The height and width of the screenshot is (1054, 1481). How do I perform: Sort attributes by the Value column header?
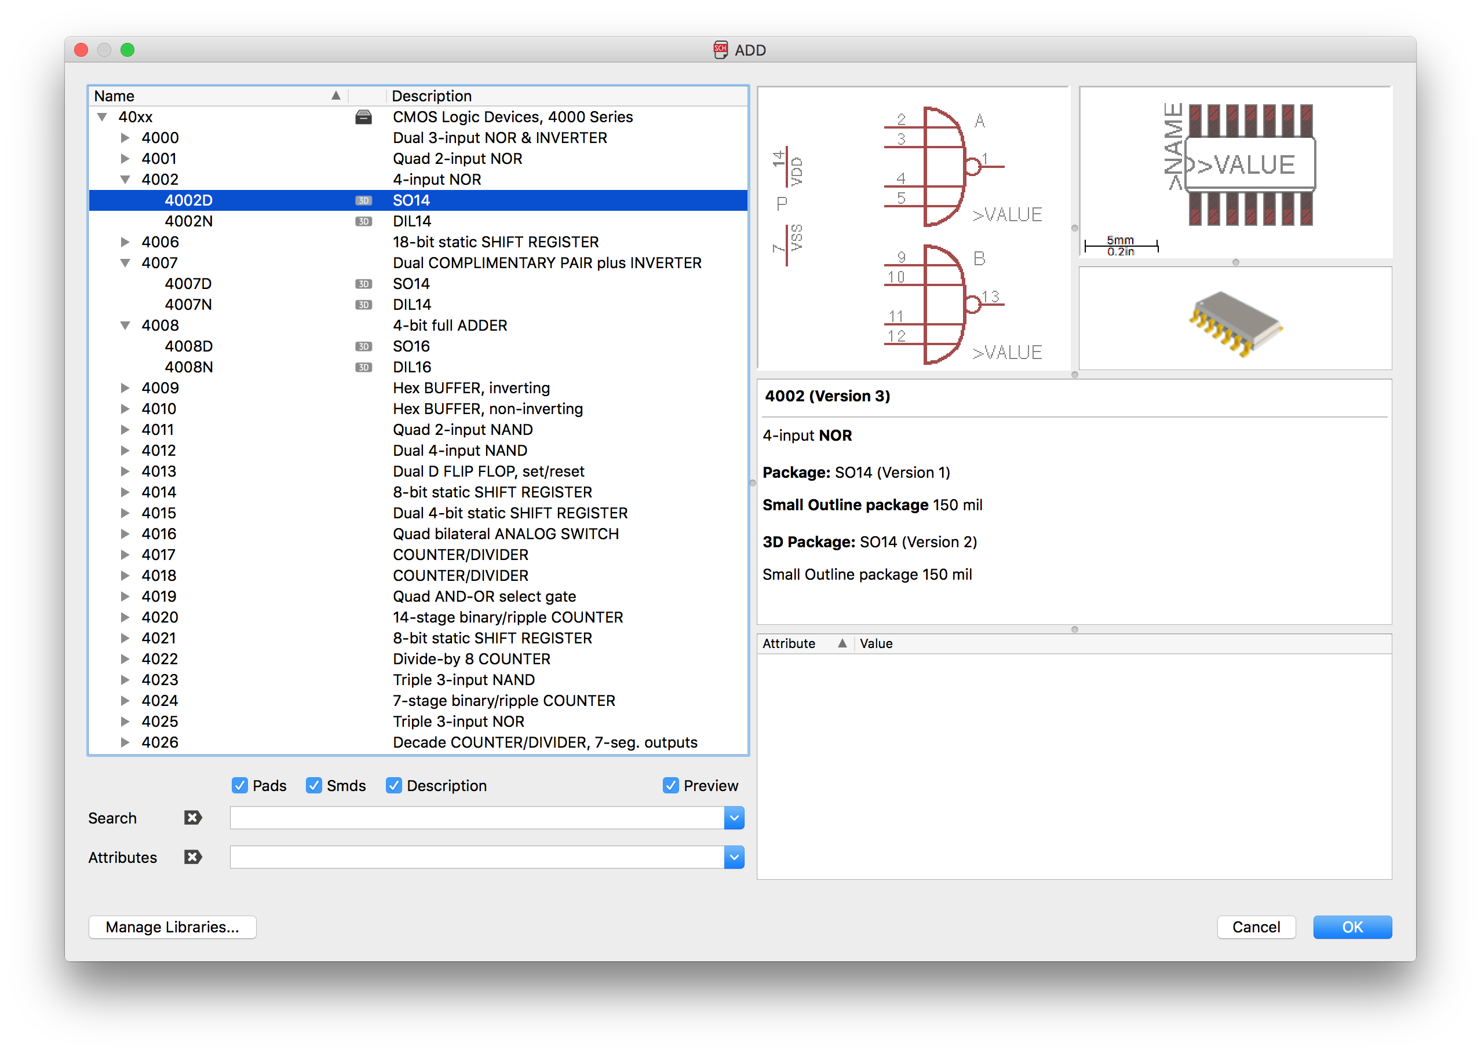pos(876,643)
